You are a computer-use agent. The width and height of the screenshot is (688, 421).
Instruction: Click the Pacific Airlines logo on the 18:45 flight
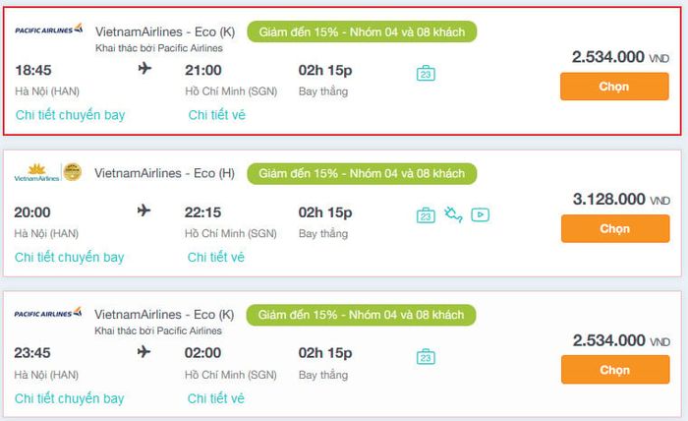pos(49,30)
